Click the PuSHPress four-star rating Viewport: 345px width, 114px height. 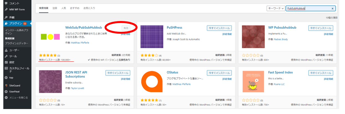(149, 55)
